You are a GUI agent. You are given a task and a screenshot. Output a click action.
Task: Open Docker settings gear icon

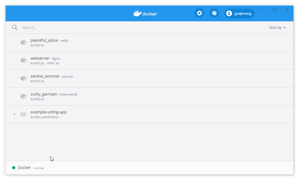199,13
